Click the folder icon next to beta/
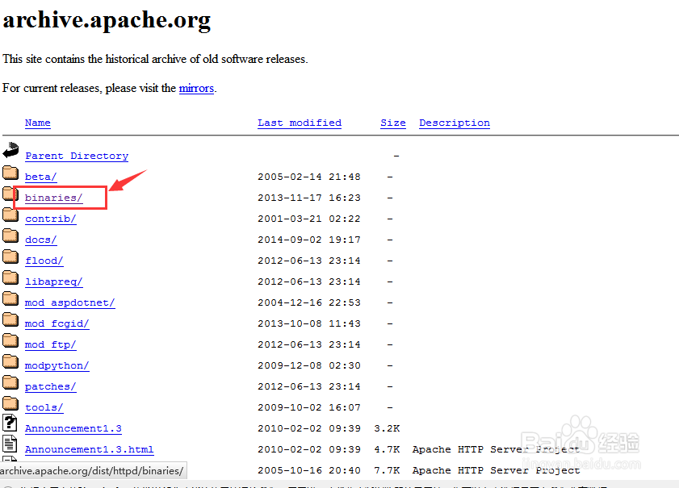The image size is (679, 488). (x=10, y=173)
